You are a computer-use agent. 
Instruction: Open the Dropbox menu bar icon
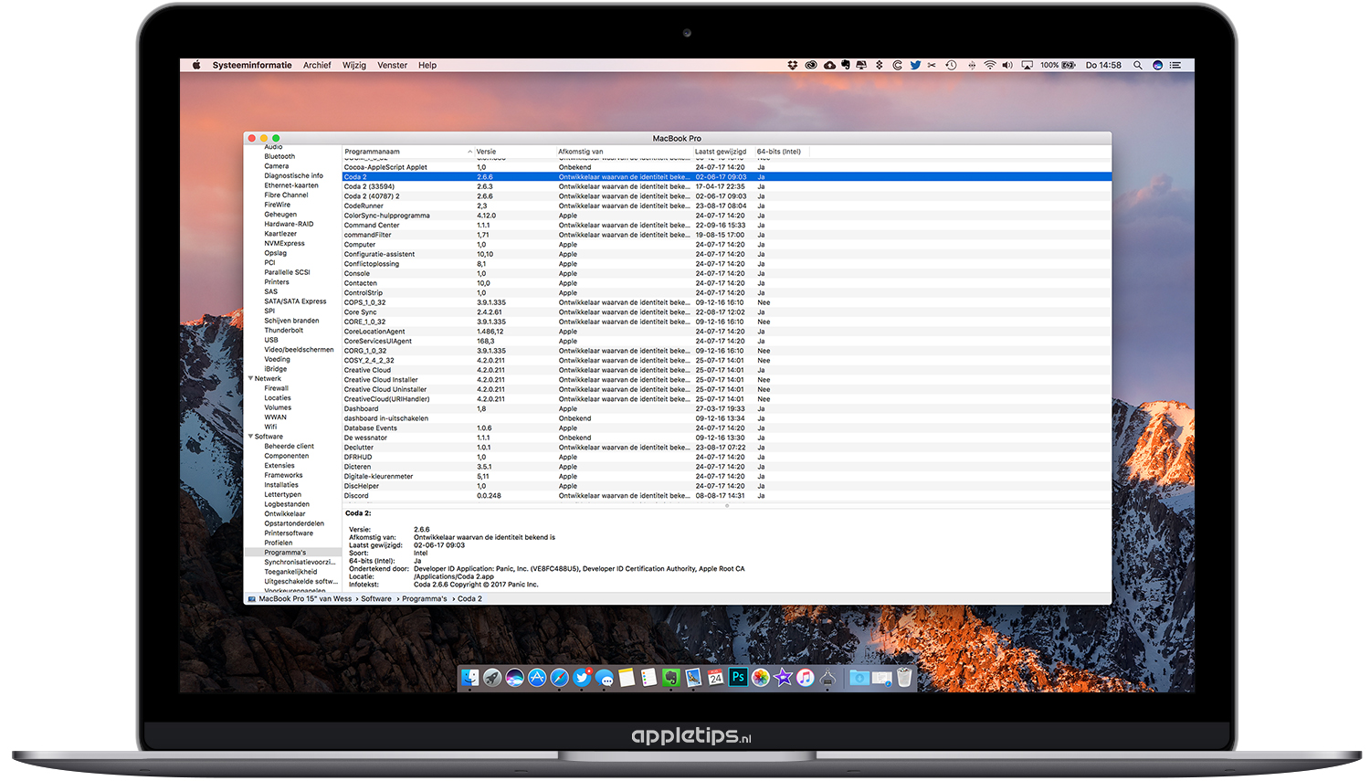pos(792,65)
